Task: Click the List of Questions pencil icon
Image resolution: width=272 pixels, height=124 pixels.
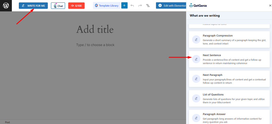Action: pos(196,98)
